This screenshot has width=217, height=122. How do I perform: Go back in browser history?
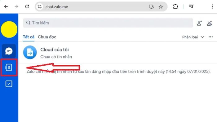coord(6,7)
